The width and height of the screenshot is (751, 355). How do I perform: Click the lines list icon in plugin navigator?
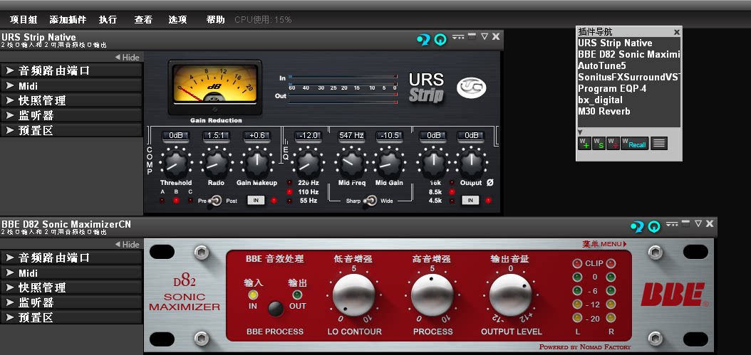tap(659, 144)
